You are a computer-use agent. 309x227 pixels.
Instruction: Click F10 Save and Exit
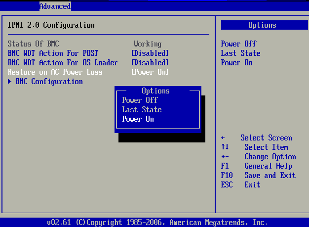[x=258, y=176]
